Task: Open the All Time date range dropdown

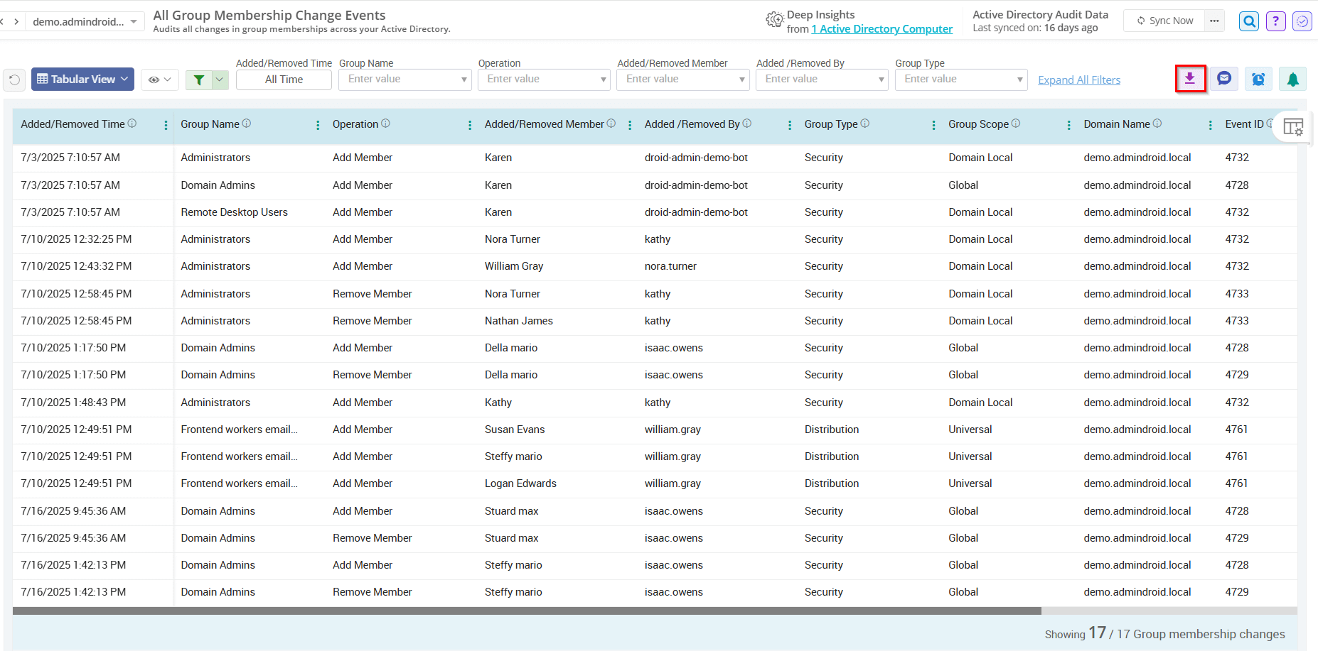Action: point(284,79)
